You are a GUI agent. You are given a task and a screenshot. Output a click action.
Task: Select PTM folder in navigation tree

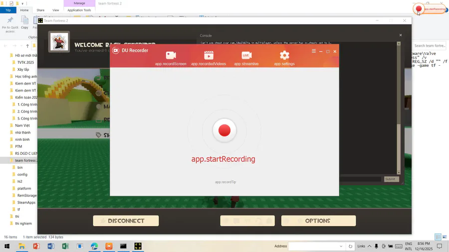click(x=18, y=146)
